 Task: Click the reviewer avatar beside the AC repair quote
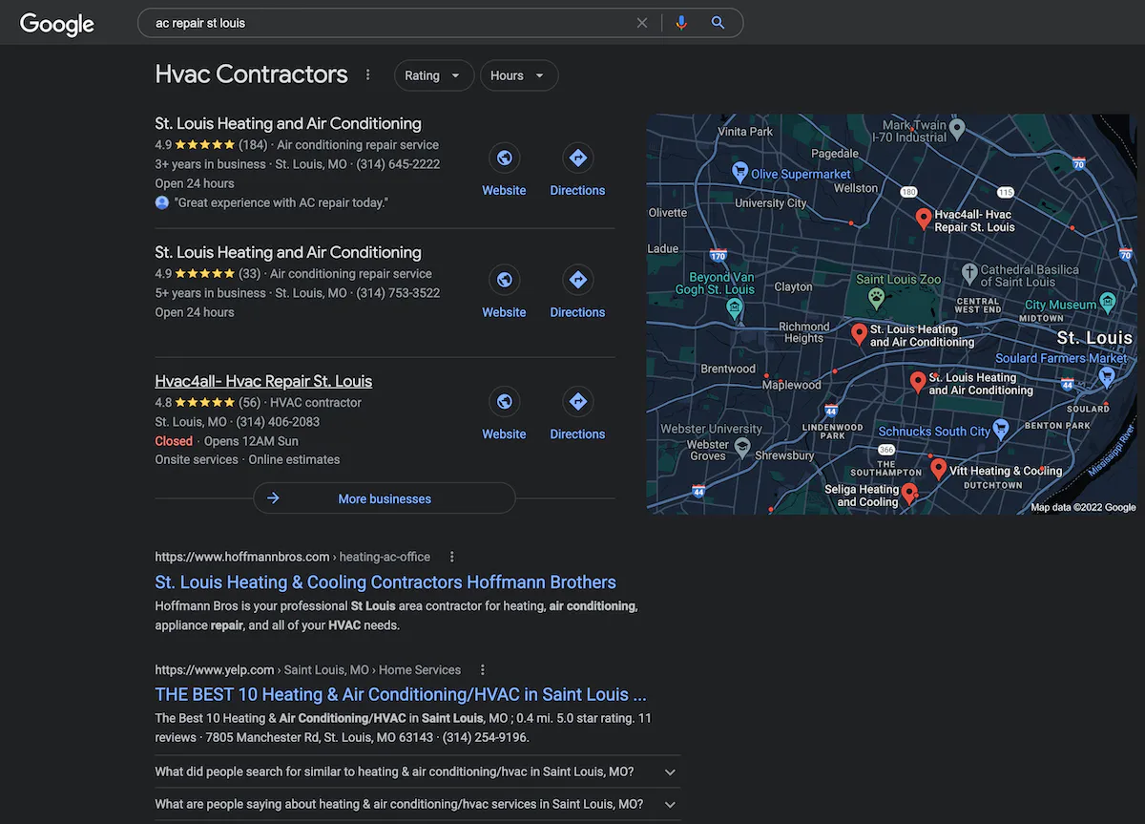[x=162, y=202]
